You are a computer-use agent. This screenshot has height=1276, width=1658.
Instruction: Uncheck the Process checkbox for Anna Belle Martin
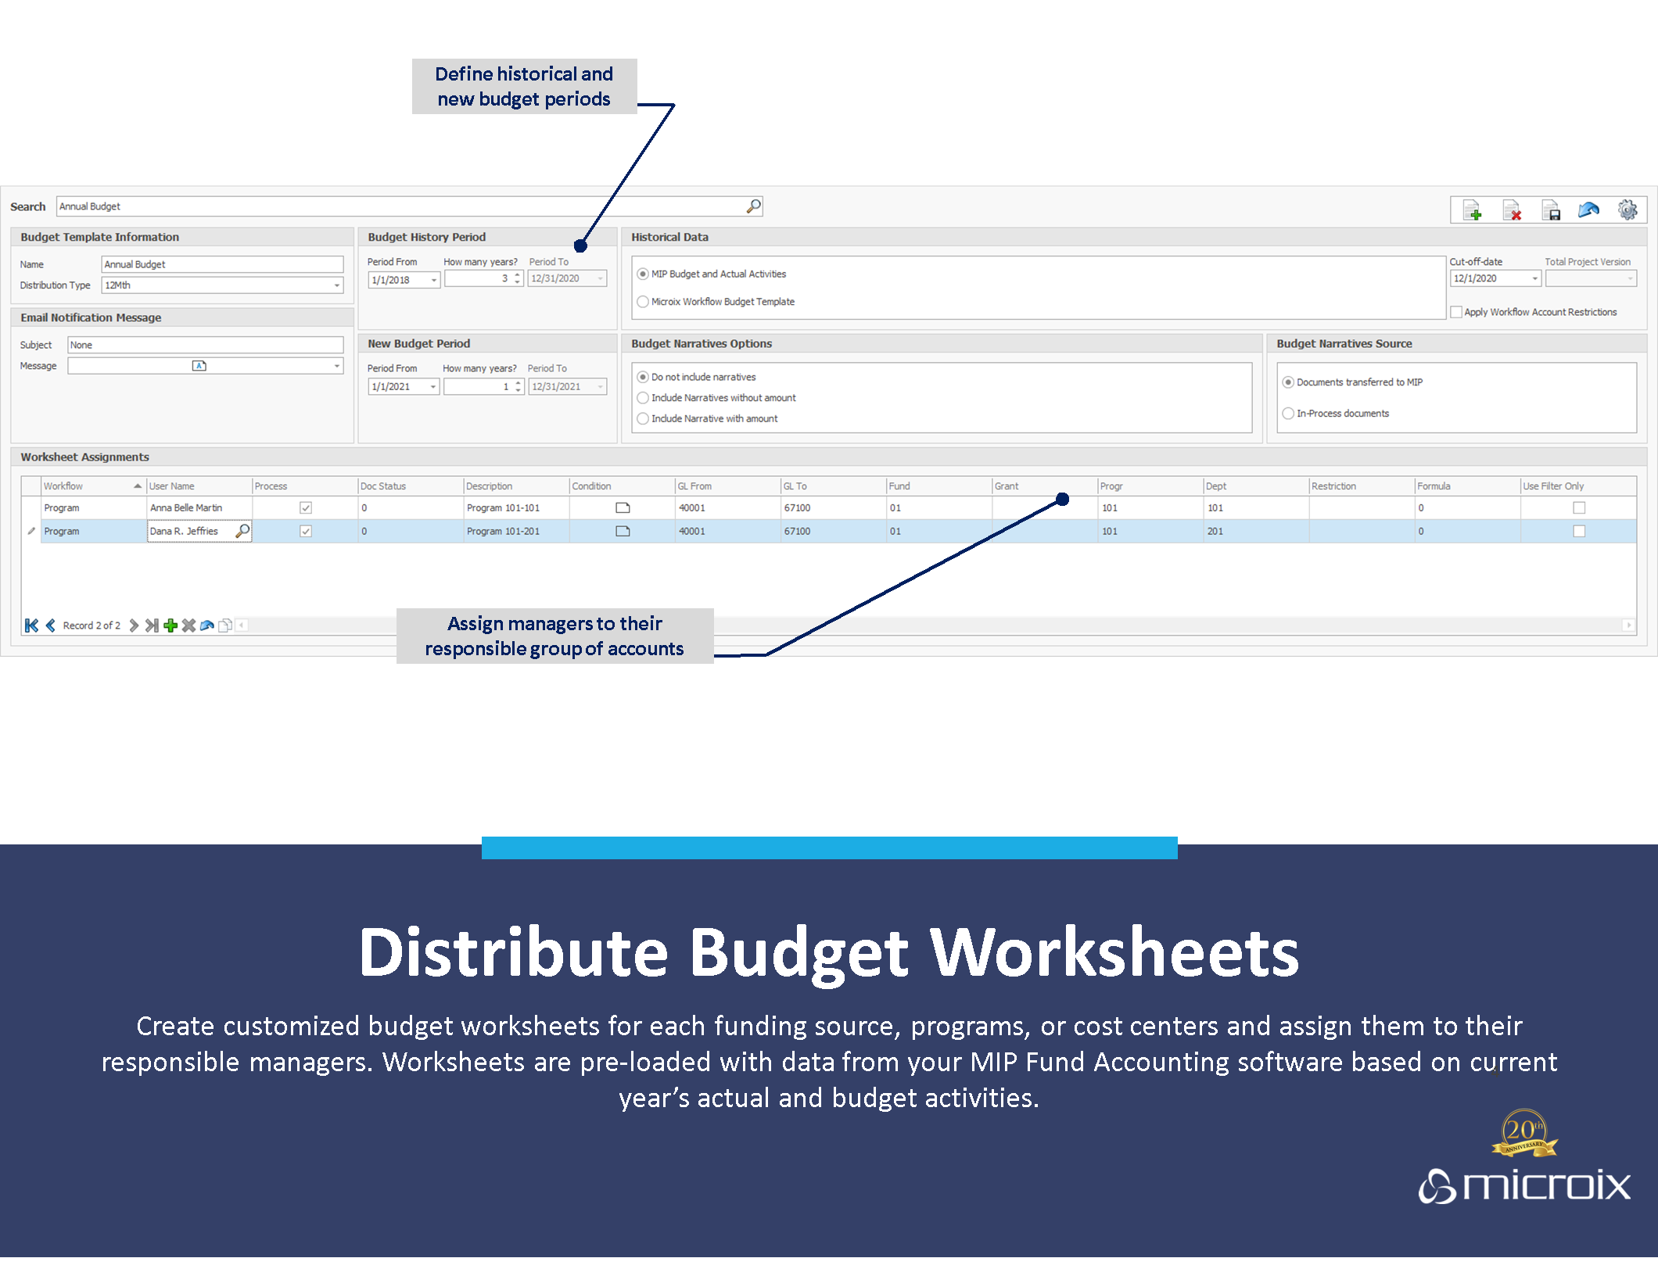306,508
